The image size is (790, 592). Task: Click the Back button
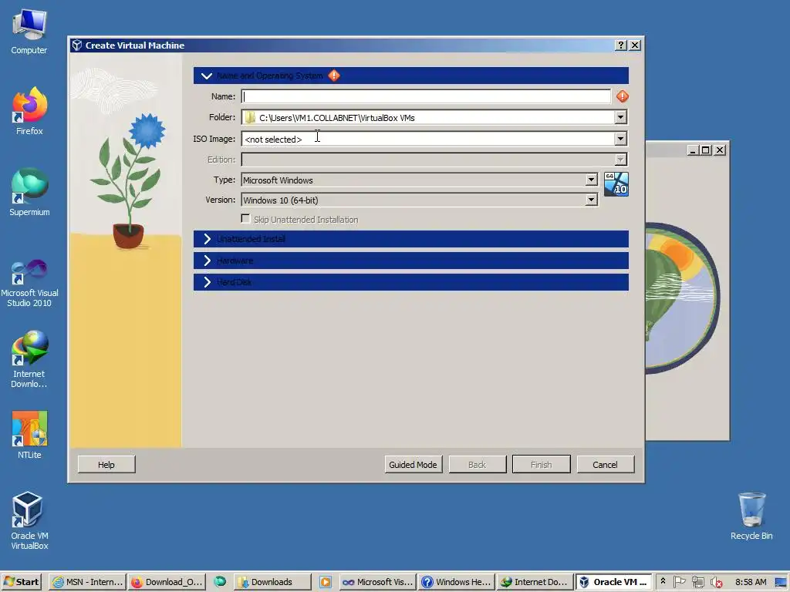point(477,464)
